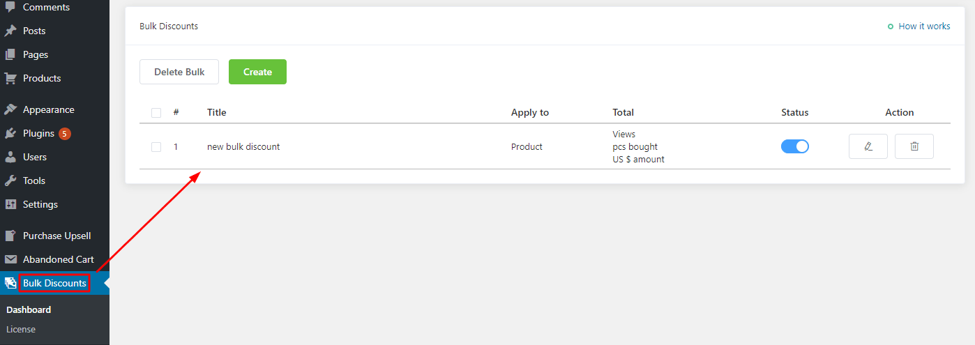Image resolution: width=975 pixels, height=345 pixels.
Task: Open the Settings menu
Action: [x=40, y=204]
